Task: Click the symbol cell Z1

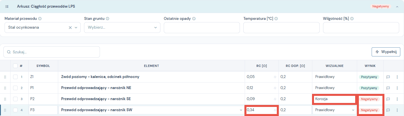Action: point(43,77)
